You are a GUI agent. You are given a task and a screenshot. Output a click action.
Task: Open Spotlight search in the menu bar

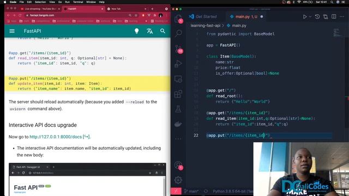pyautogui.click(x=332, y=2)
